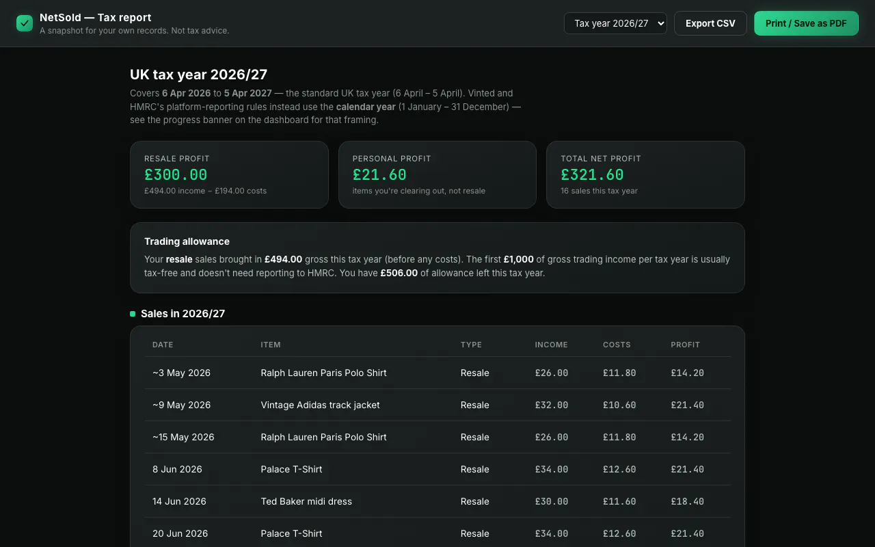This screenshot has width=875, height=547.
Task: Click the COSTS column header
Action: click(617, 345)
